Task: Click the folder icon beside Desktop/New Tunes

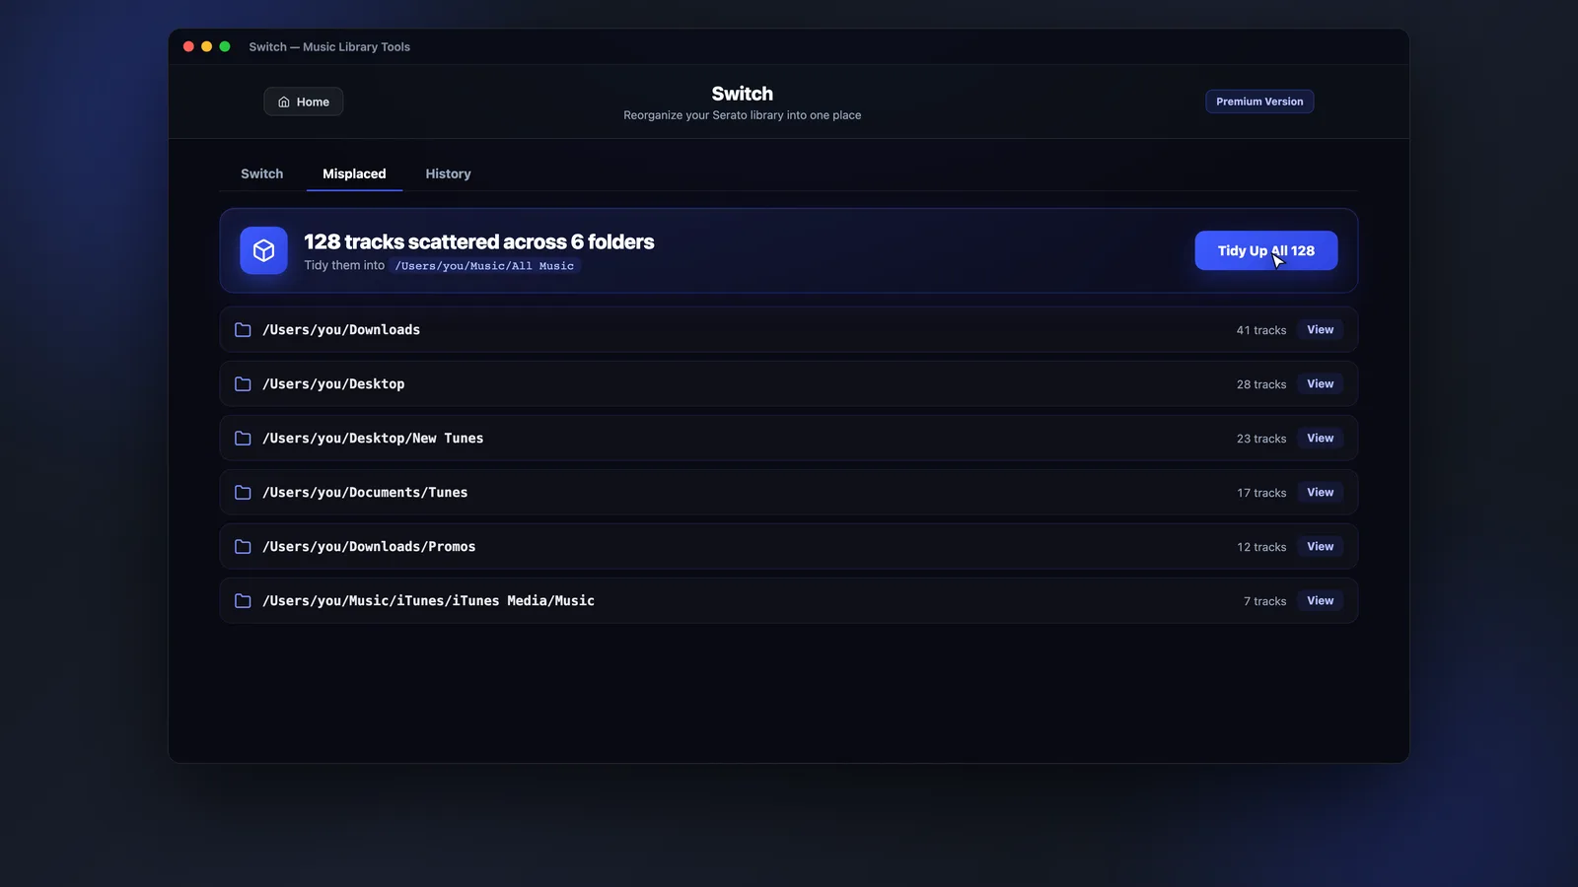Action: point(243,439)
